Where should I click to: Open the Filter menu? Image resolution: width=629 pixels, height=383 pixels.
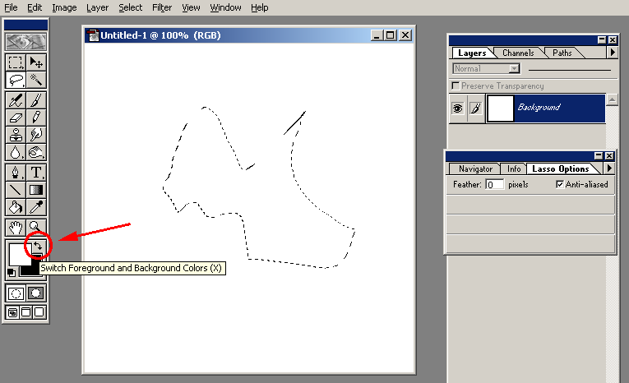click(x=162, y=7)
